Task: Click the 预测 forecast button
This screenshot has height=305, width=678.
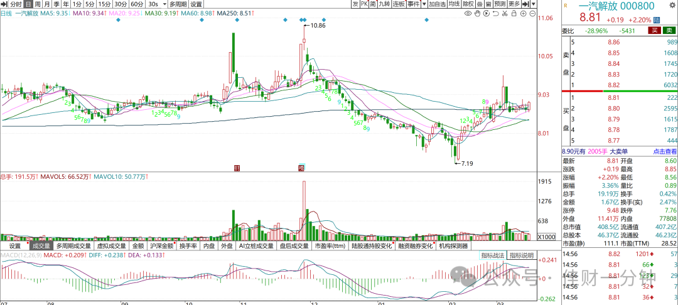Action: pyautogui.click(x=500, y=4)
